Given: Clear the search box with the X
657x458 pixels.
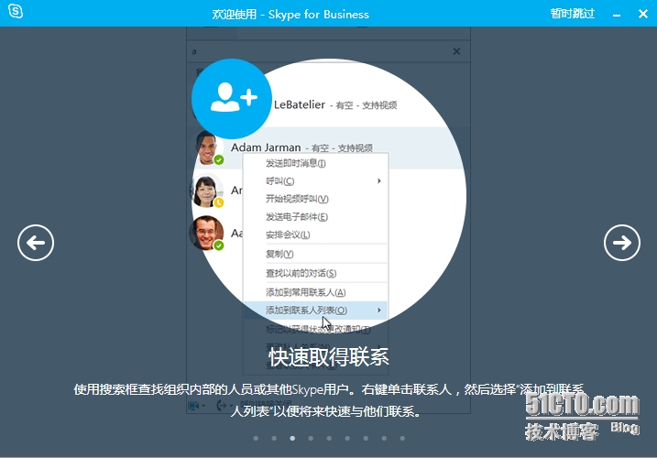Looking at the screenshot, I should [456, 51].
